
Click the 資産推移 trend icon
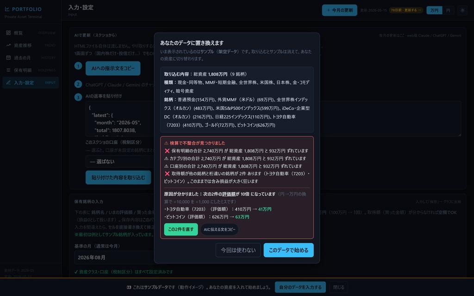tap(8, 45)
